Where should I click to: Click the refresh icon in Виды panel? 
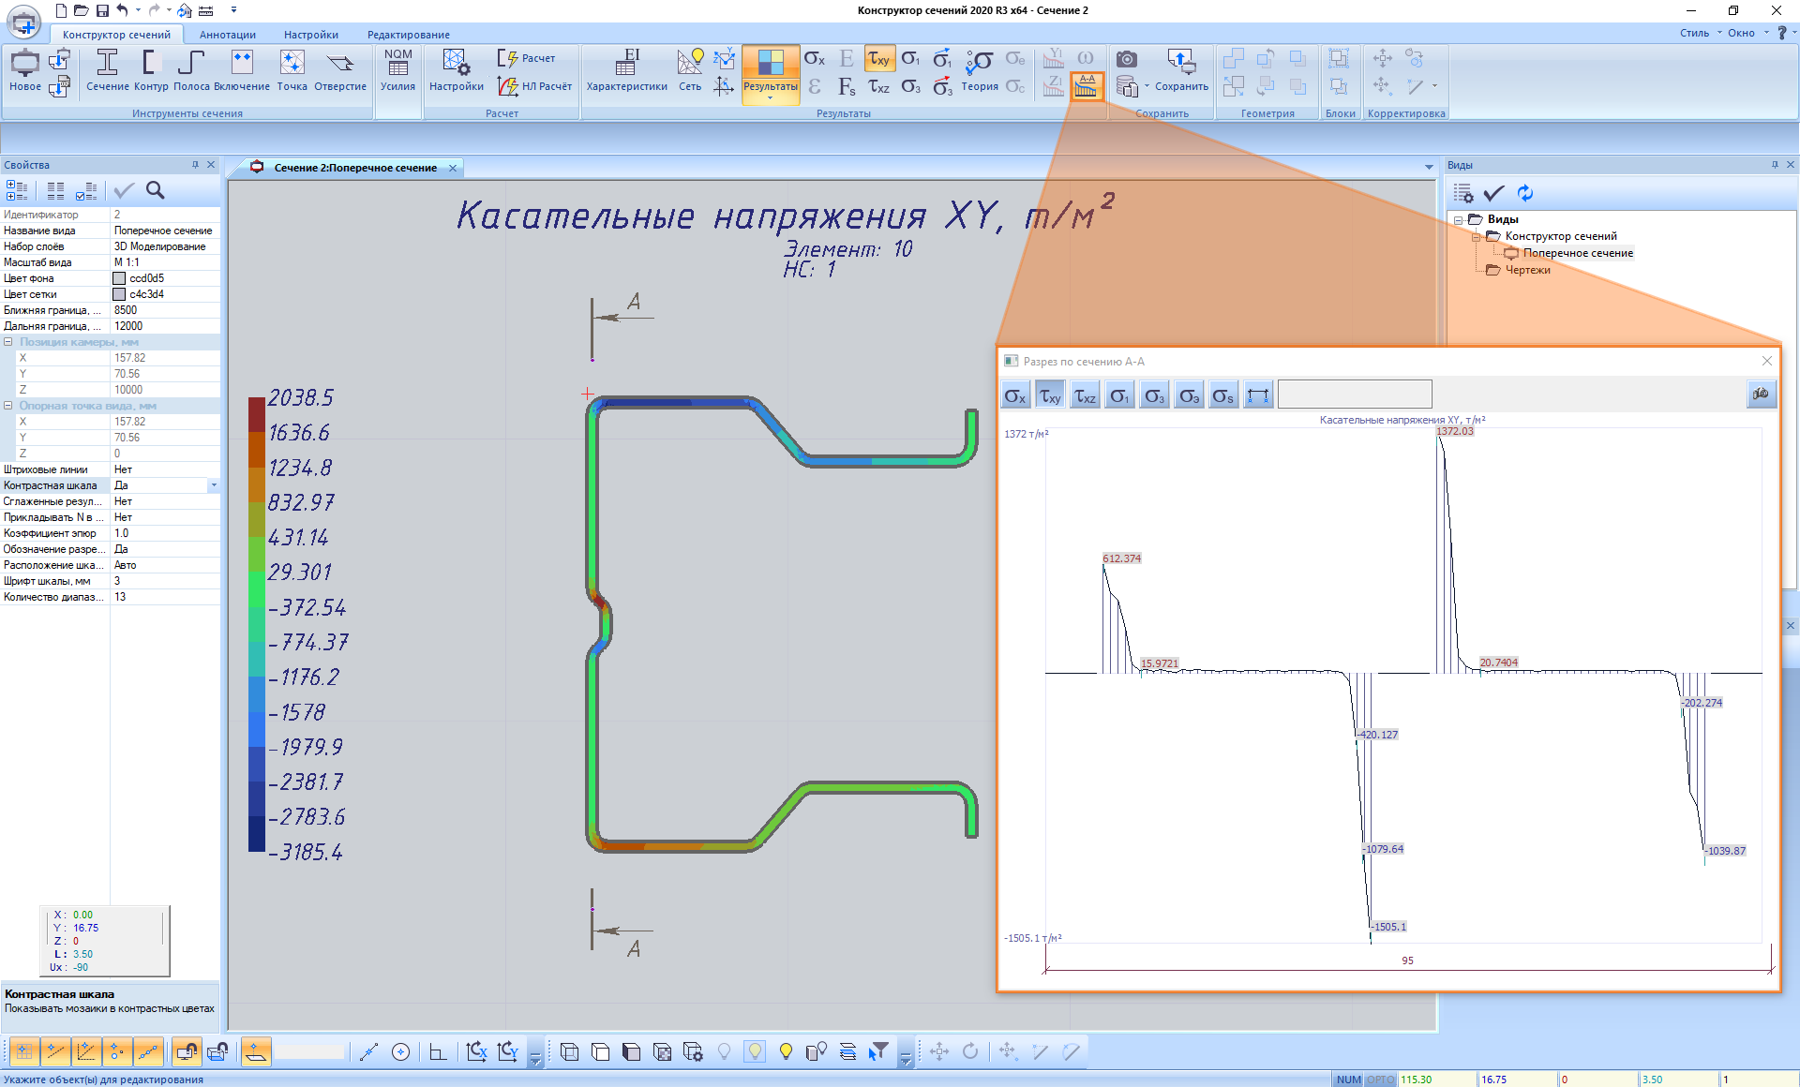click(x=1525, y=193)
